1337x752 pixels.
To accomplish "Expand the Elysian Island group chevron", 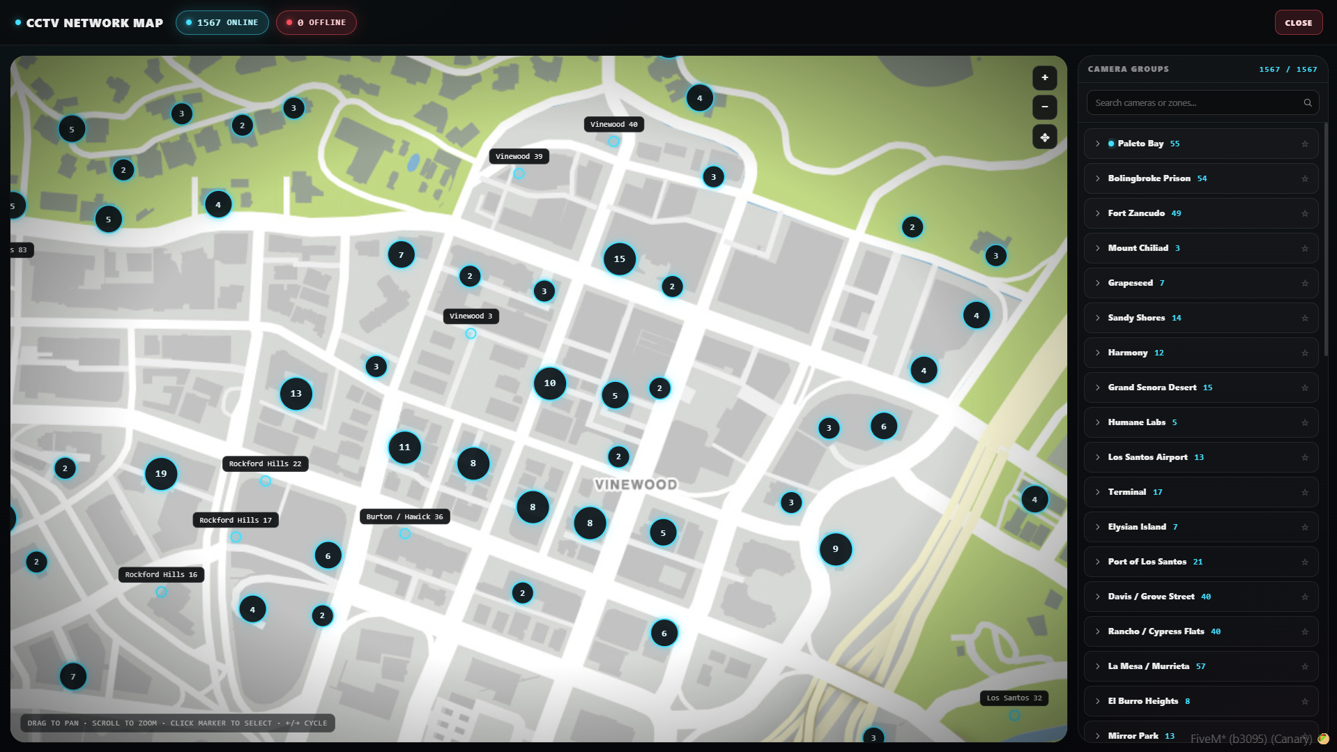I will tap(1097, 527).
